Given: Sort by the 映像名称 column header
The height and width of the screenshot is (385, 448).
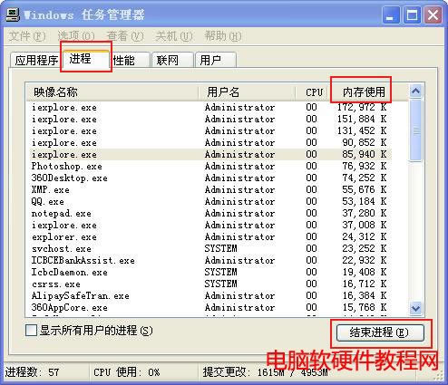Looking at the screenshot, I should point(112,91).
